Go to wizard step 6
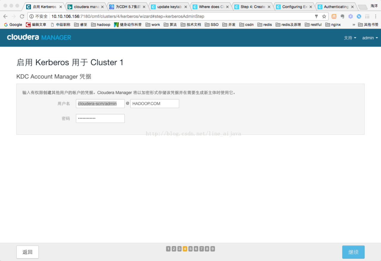381x261 pixels. pos(196,249)
